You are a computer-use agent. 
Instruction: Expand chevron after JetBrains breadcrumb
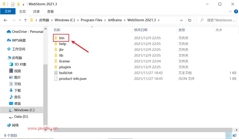pyautogui.click(x=125, y=20)
